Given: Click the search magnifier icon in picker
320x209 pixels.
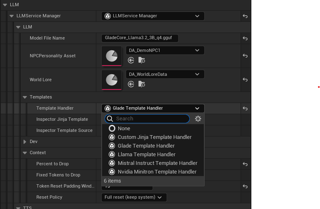Looking at the screenshot, I should point(110,119).
